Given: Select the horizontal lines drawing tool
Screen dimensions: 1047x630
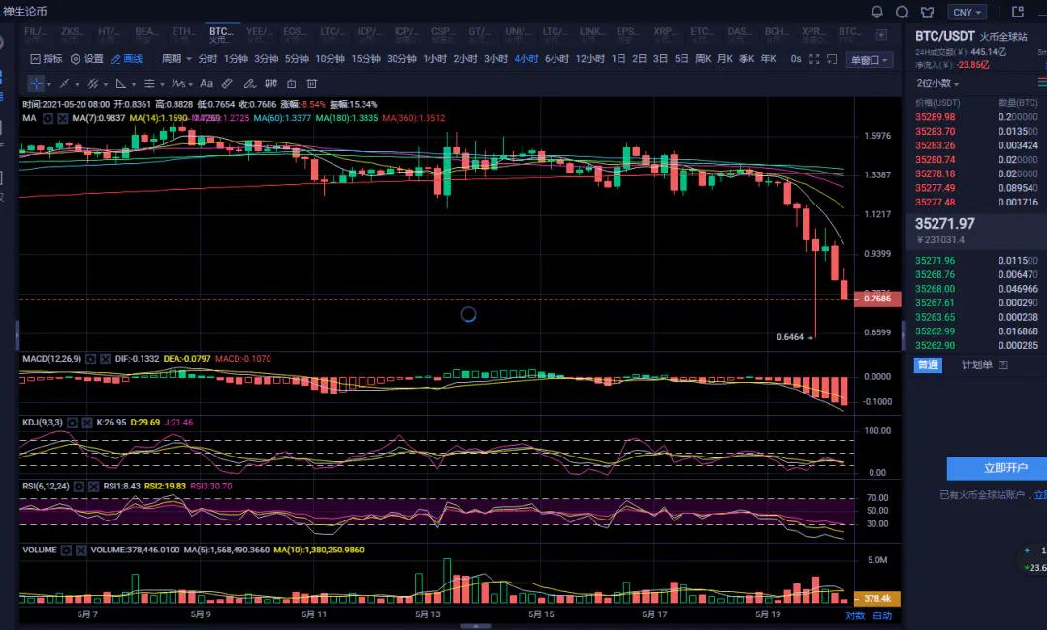Looking at the screenshot, I should tap(149, 83).
